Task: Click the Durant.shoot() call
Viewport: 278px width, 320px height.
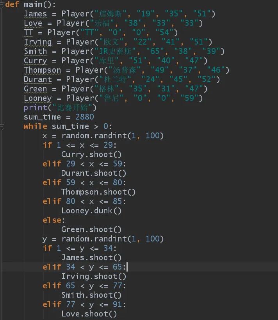Action: click(94, 173)
